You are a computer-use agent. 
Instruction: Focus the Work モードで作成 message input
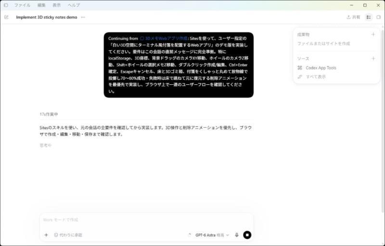(146, 220)
